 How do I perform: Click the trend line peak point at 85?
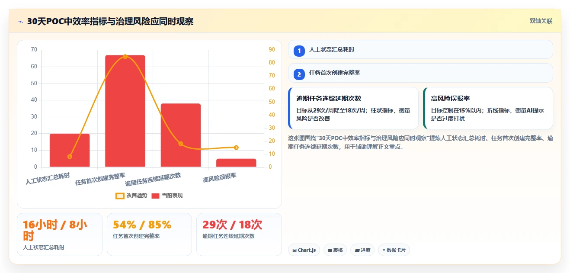tap(125, 56)
